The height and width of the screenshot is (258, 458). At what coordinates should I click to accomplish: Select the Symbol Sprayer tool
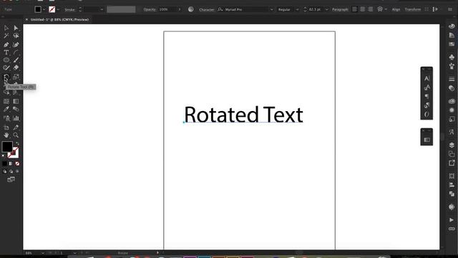point(6,118)
